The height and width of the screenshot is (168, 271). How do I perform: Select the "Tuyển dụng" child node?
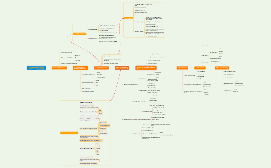[x=77, y=60]
